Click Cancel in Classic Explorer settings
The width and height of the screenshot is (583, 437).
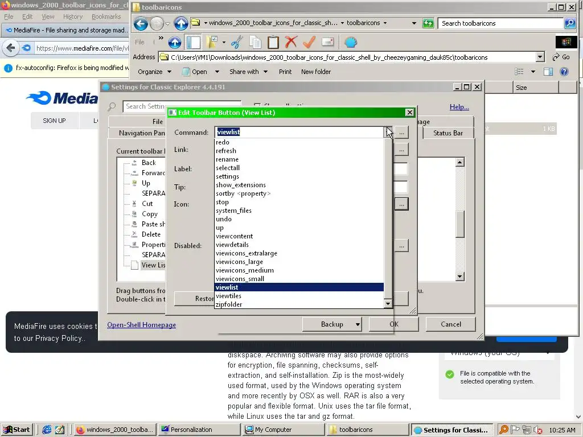tap(451, 324)
